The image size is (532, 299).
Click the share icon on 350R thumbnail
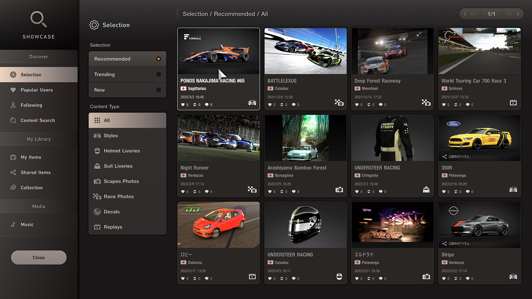click(x=444, y=157)
